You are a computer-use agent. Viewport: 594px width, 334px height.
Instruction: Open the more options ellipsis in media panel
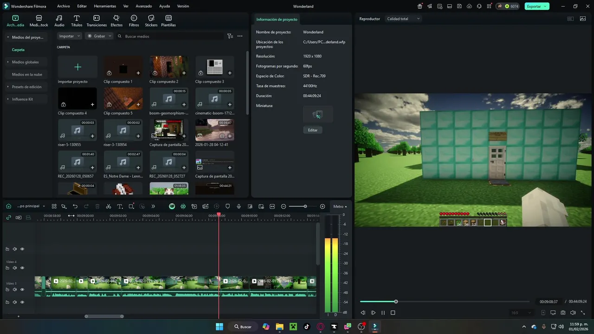click(240, 36)
